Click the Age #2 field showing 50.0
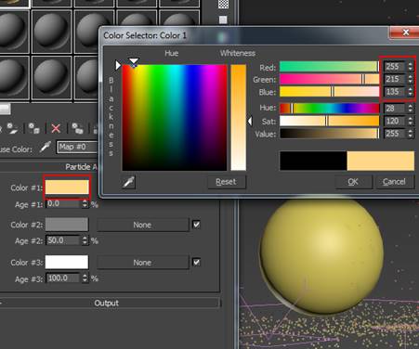The image size is (419, 349). coord(63,240)
